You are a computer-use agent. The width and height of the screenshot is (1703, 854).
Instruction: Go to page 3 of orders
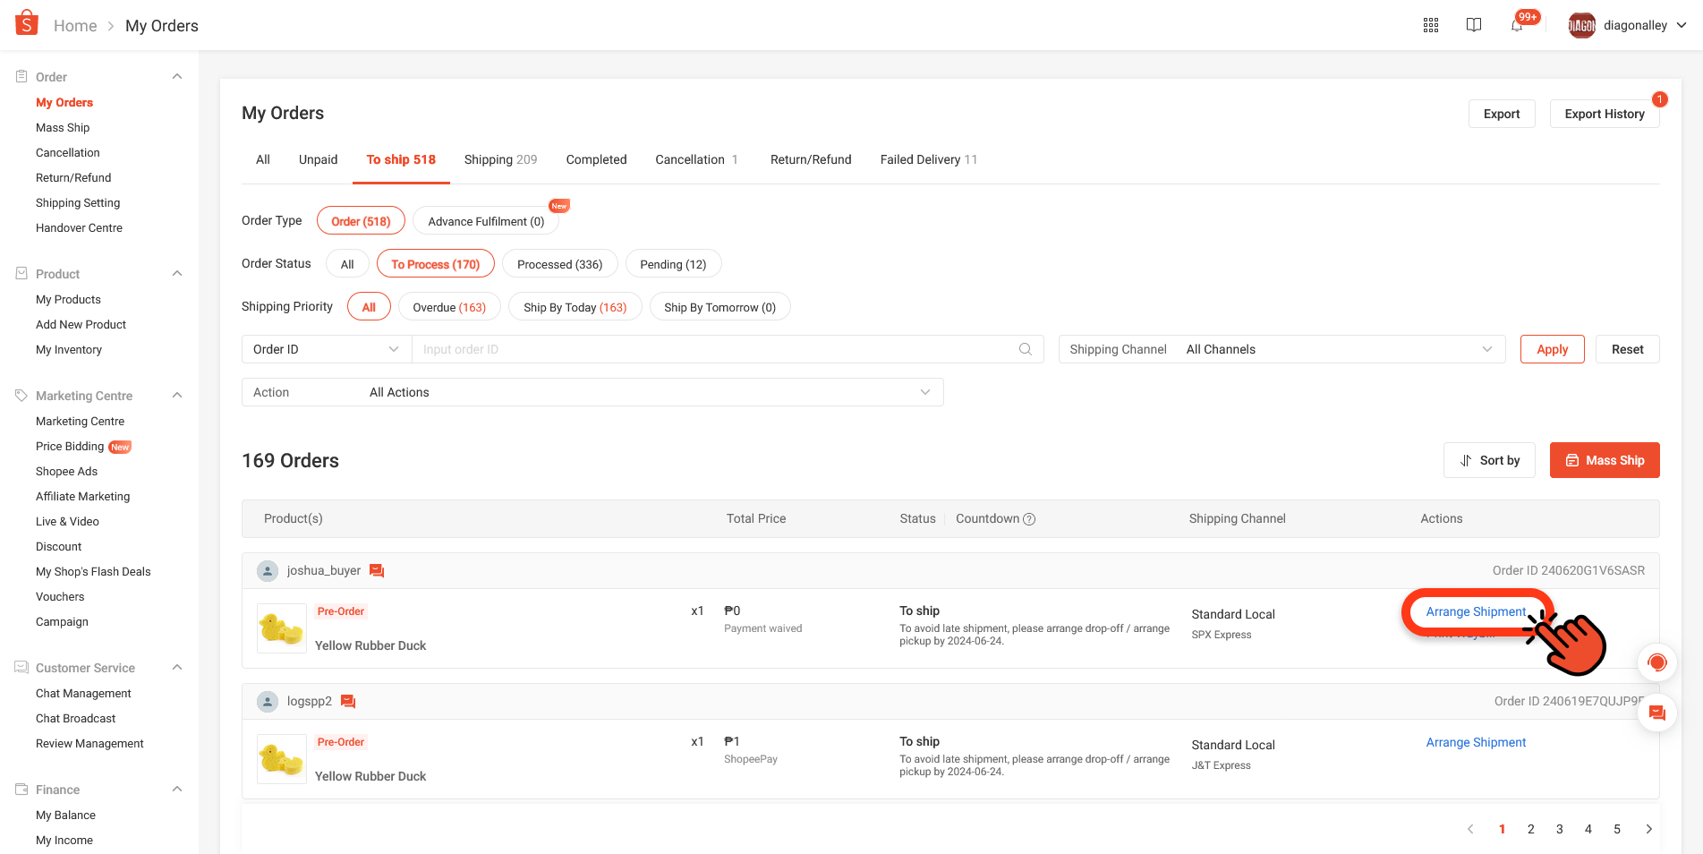(x=1559, y=829)
